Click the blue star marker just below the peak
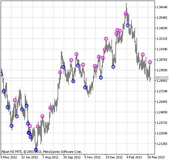Image resolution: width=172 pixels, height=161 pixels. pyautogui.click(x=128, y=25)
